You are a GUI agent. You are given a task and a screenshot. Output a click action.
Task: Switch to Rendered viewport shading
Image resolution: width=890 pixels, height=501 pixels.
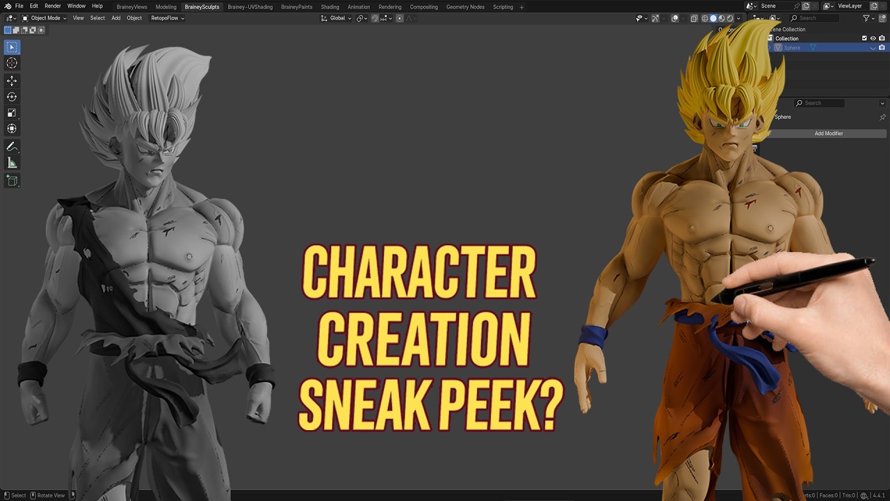tap(730, 18)
